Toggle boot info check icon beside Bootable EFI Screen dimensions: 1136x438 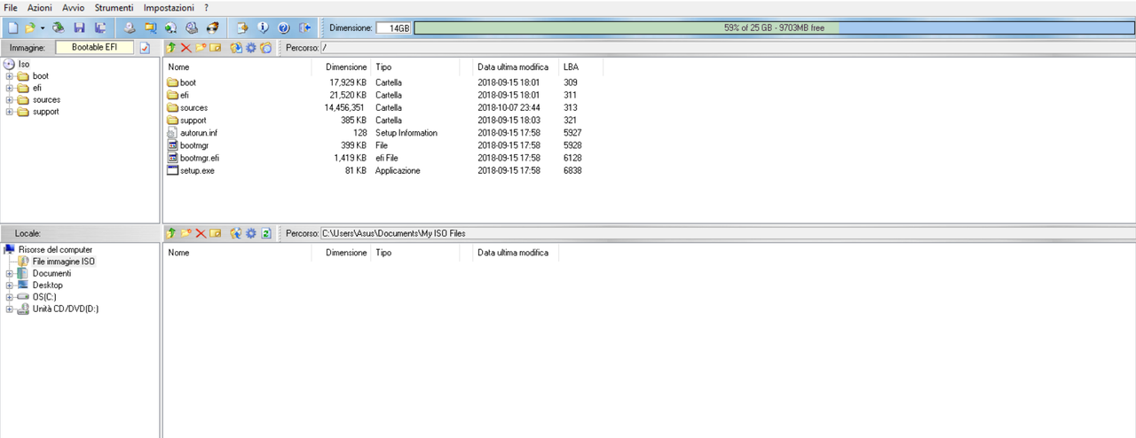tap(145, 48)
